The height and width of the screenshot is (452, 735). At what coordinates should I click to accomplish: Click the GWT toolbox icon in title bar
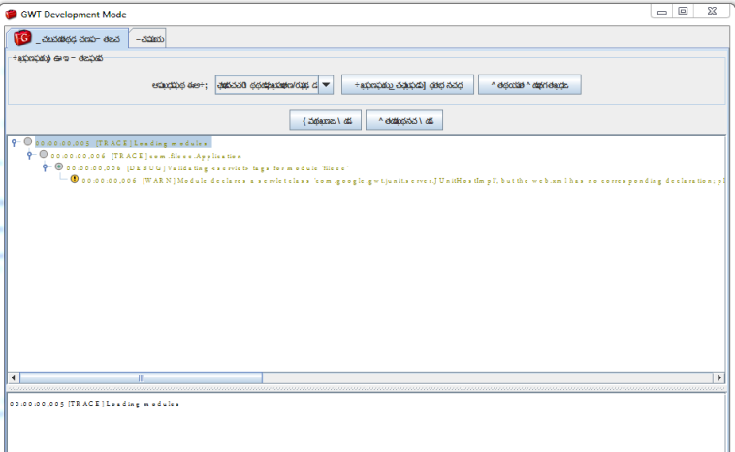pos(12,15)
